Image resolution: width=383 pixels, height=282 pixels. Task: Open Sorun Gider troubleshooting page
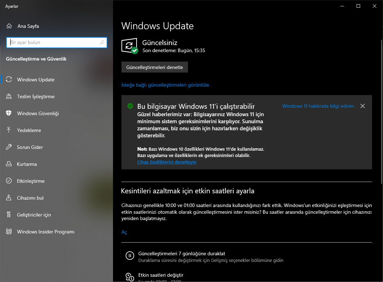56,147
